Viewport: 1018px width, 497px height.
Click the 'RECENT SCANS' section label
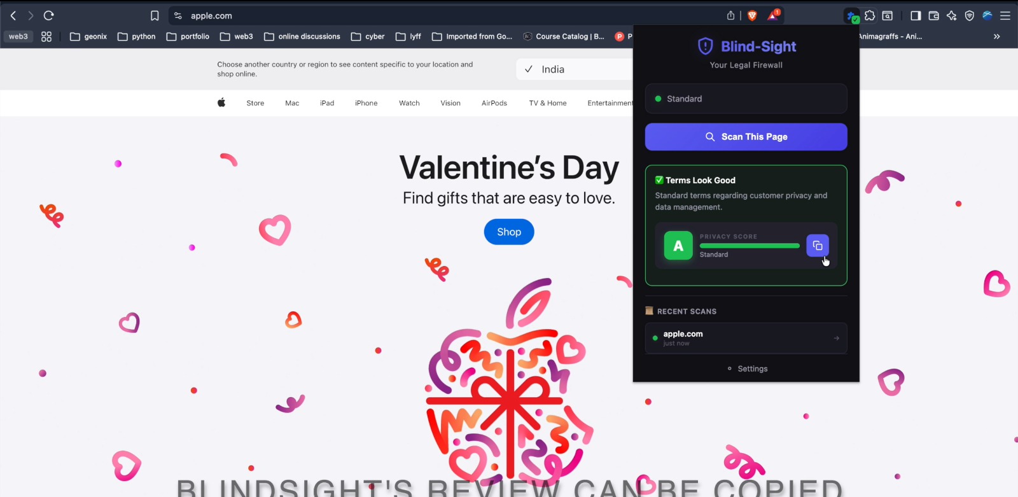[687, 311]
